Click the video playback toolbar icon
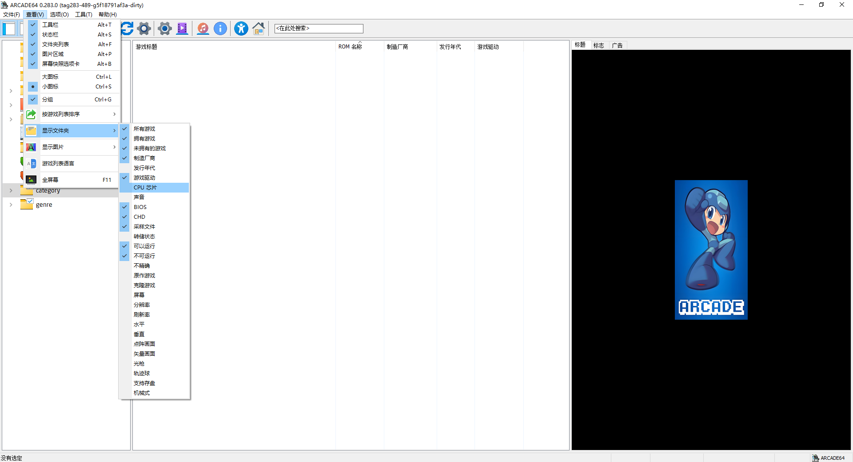 coord(182,28)
